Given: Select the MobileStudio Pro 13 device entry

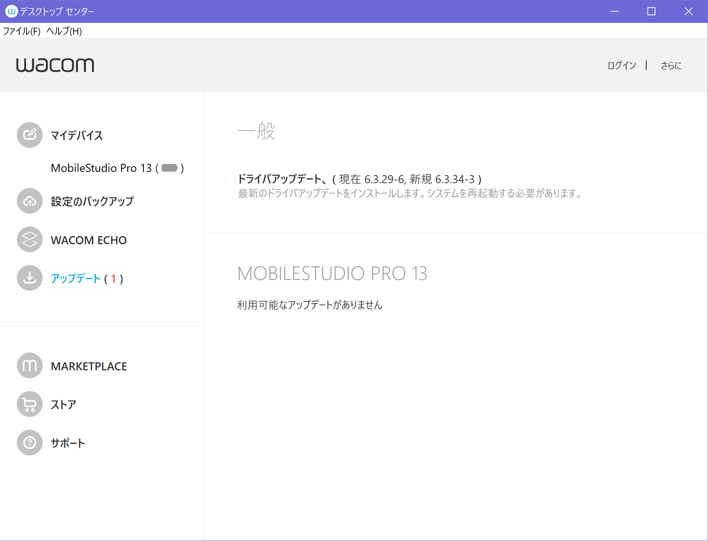Looking at the screenshot, I should coord(117,168).
